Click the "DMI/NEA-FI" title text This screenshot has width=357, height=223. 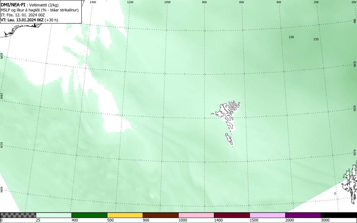[x=13, y=5]
